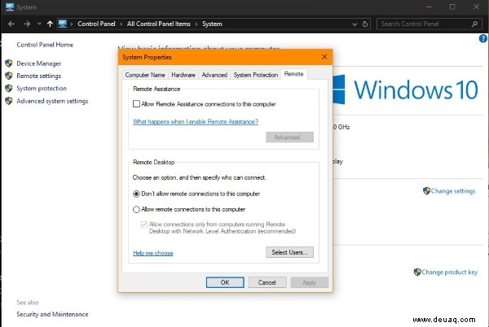
Task: Switch to Hardware tab
Action: click(x=183, y=75)
